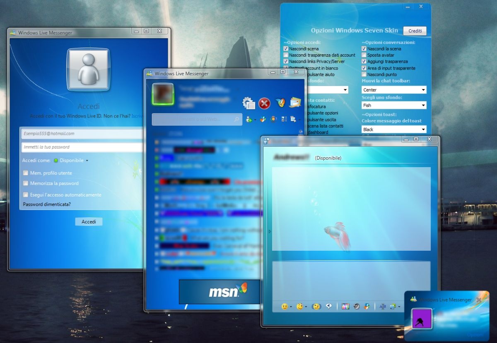Screen dimensions: 497x343
Task: Expand the wink dropdown arrow in chat
Action: click(x=306, y=307)
